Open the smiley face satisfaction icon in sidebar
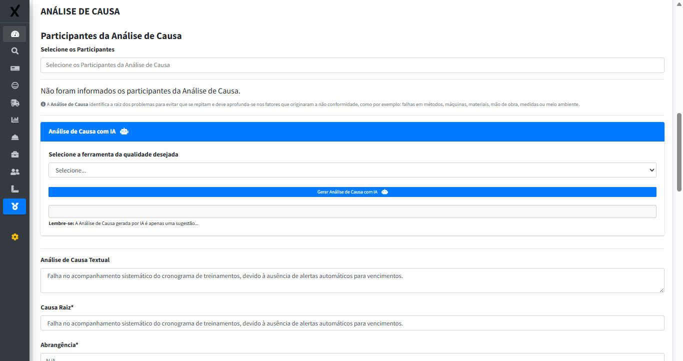Viewport: 683px width, 361px height. click(14, 85)
